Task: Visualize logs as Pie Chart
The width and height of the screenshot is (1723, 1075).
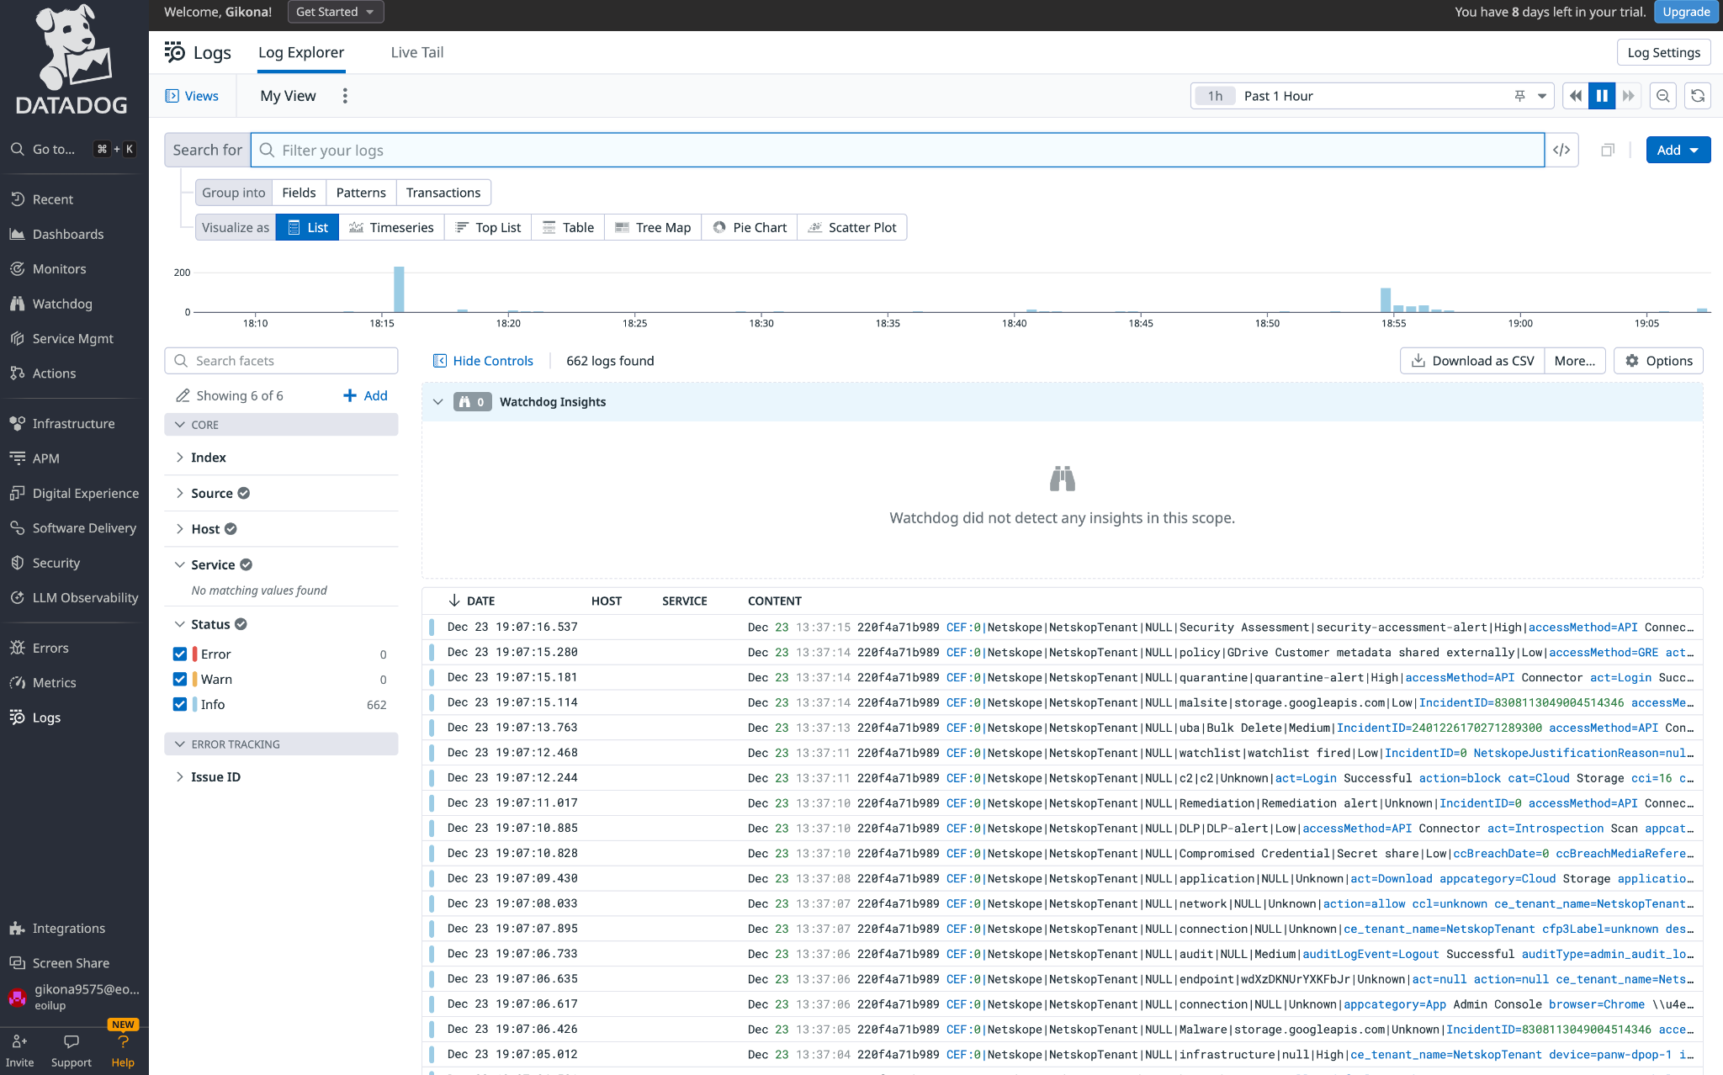Action: [750, 227]
